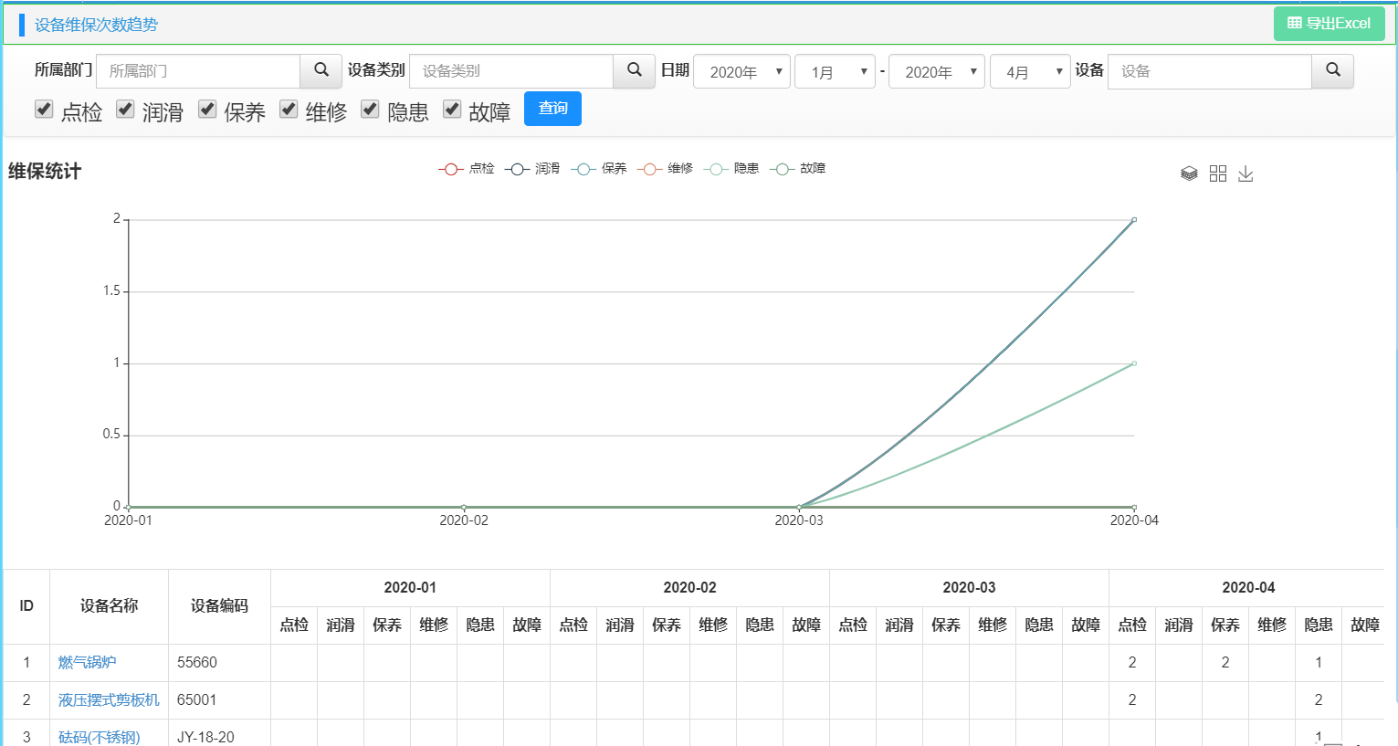Click the 2020-04 data point at value 1
This screenshot has height=746, width=1398.
pos(1134,363)
